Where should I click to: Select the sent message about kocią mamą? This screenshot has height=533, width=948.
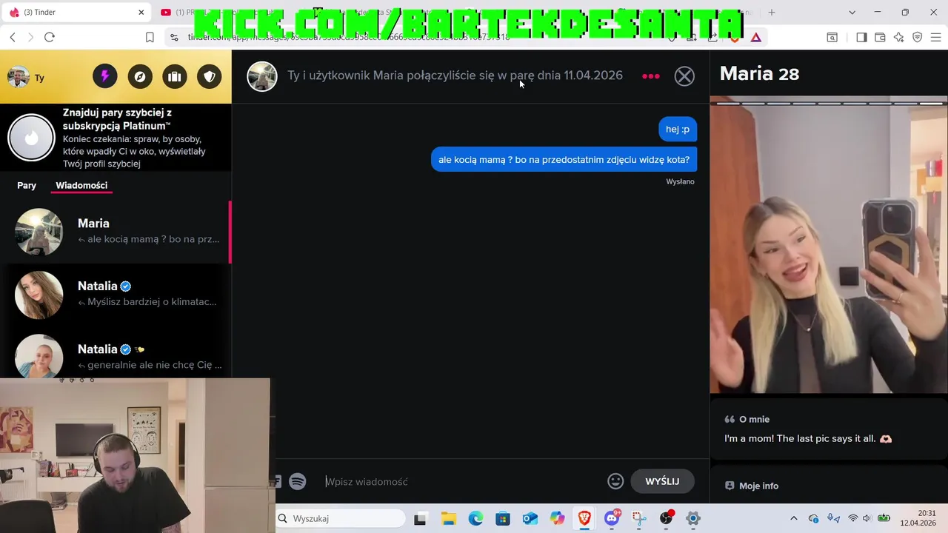564,159
